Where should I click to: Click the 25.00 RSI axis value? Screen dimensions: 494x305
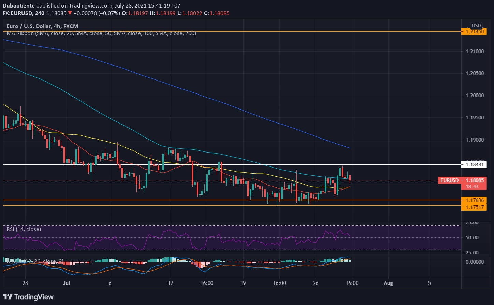pyautogui.click(x=473, y=253)
